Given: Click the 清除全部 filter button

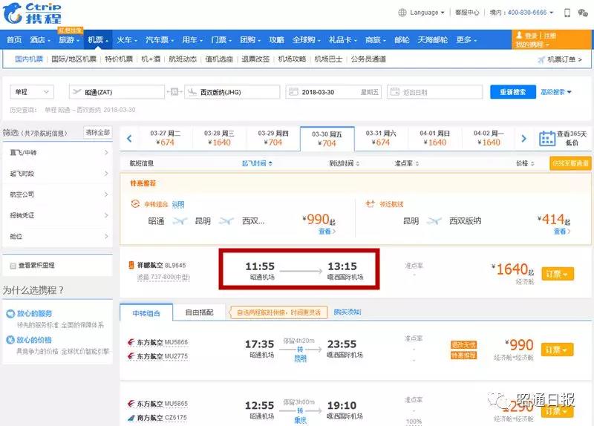Looking at the screenshot, I should point(98,133).
